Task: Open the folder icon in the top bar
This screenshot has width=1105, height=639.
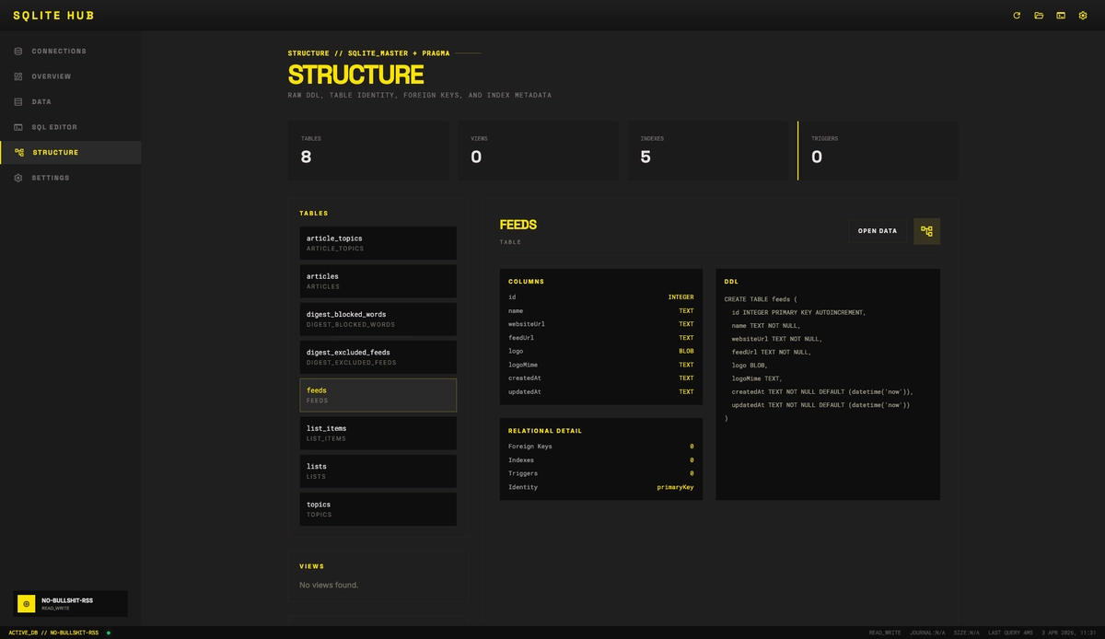Action: tap(1038, 15)
